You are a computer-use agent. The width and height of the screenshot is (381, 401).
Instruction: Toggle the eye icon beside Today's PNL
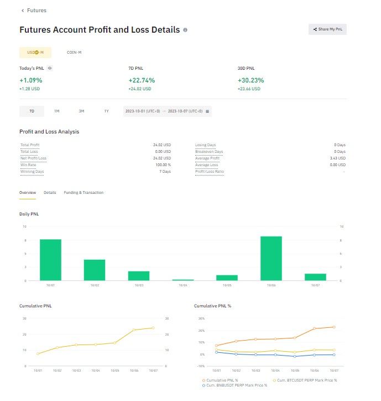pos(50,68)
